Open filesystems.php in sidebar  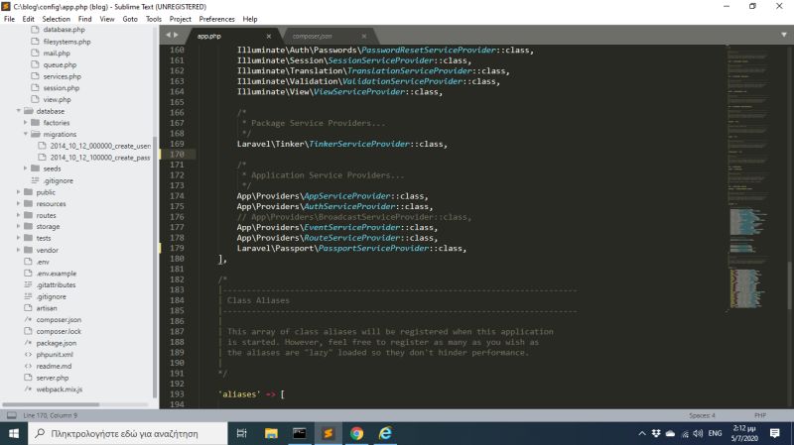click(x=66, y=42)
